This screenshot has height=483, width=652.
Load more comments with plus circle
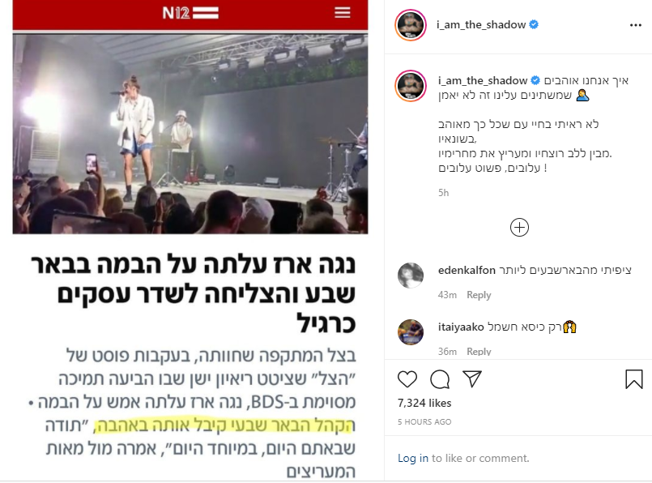[519, 227]
